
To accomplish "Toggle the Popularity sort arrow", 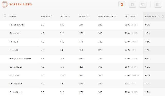I will (x=163, y=16).
